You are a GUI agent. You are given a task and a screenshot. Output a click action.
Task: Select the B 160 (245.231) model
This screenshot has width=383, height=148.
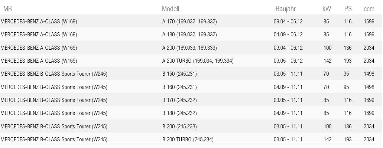tap(179, 87)
